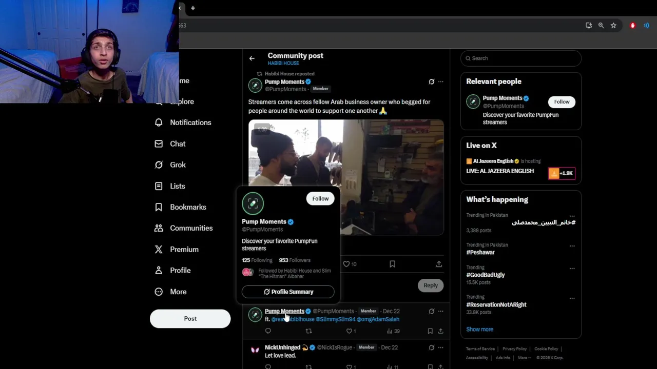Bookmark this page with star icon
The width and height of the screenshot is (657, 369).
(x=613, y=26)
